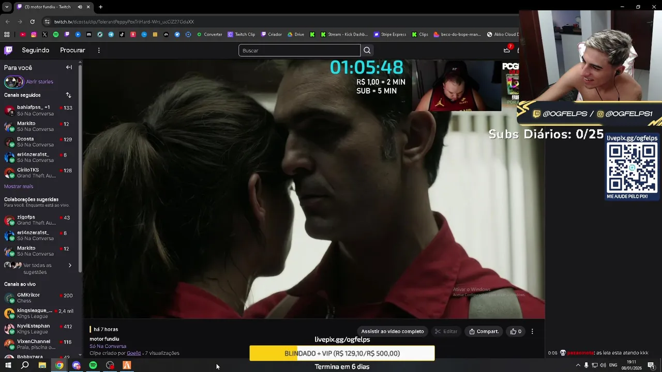Open Spotify from the taskbar
The image size is (662, 372).
(x=93, y=365)
